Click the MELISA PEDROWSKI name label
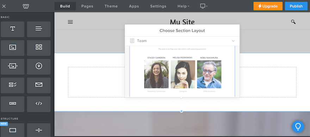This screenshot has width=310, height=137. coord(182,58)
